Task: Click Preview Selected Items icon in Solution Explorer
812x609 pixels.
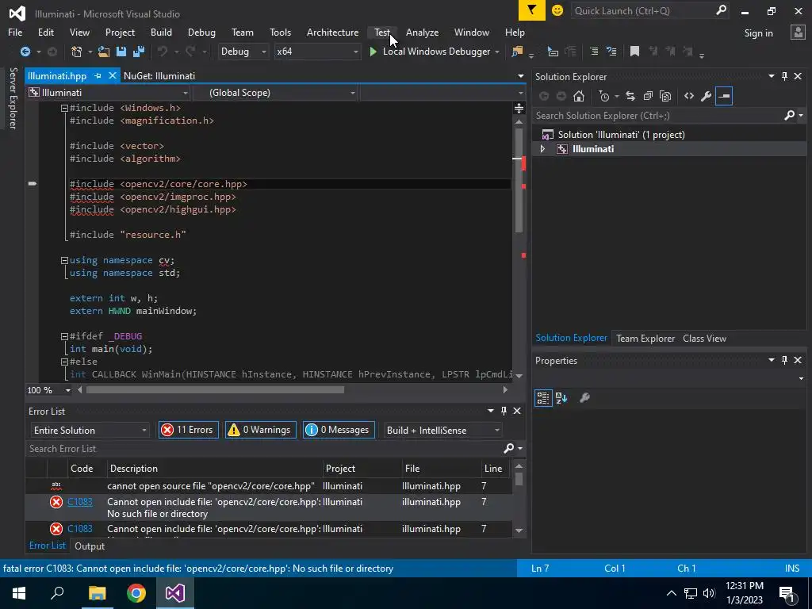Action: click(724, 96)
